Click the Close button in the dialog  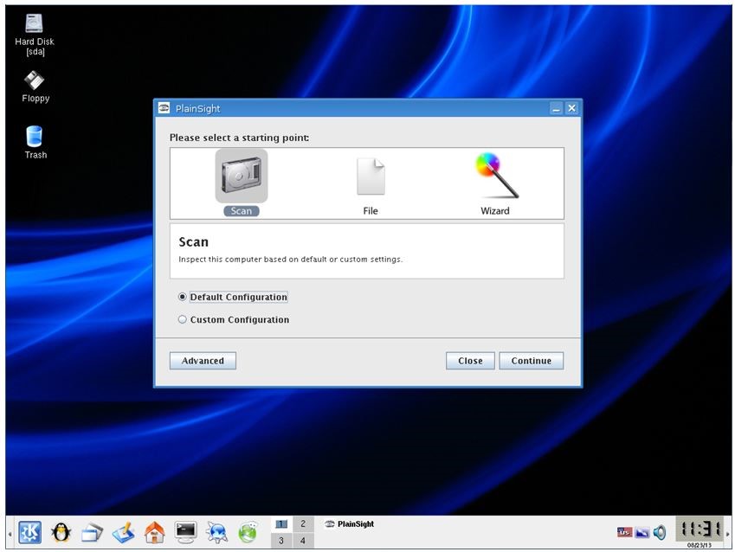click(470, 361)
